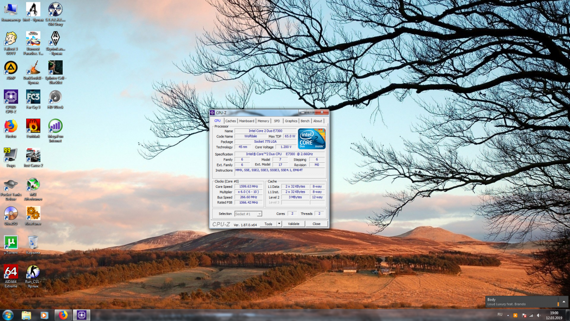
Task: Open the S.T.A.L.K.E.R. Old Story desktop icon
Action: tap(56, 14)
